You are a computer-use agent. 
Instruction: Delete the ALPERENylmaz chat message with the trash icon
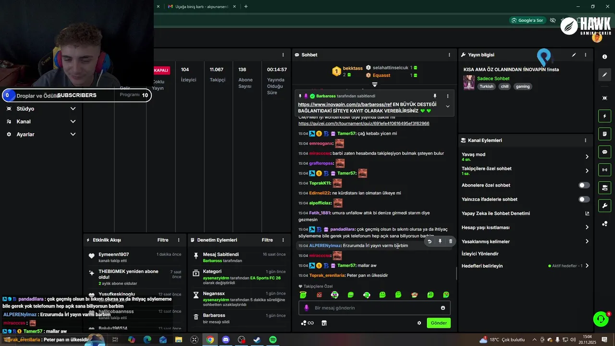click(x=450, y=241)
